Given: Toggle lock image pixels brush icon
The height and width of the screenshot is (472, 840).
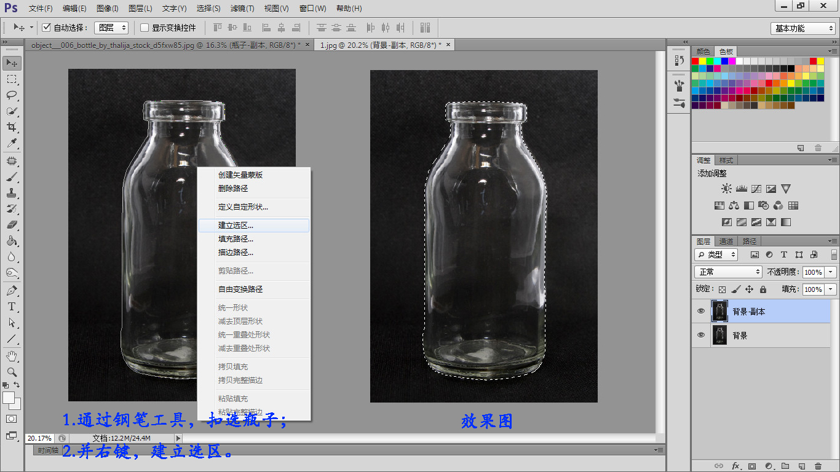Looking at the screenshot, I should 736,289.
